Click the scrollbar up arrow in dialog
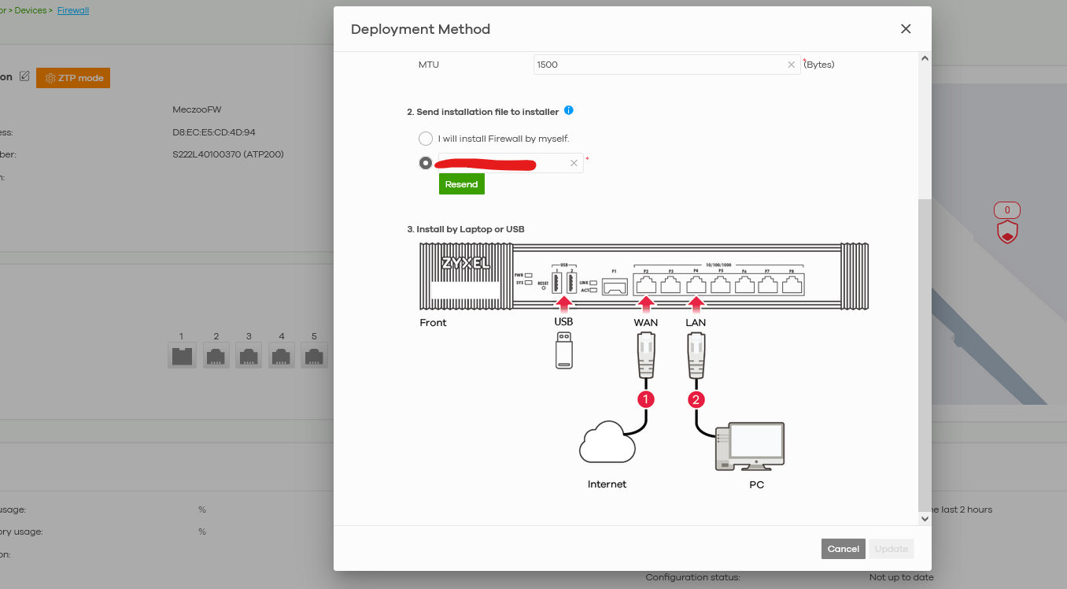The width and height of the screenshot is (1067, 589). [x=925, y=58]
